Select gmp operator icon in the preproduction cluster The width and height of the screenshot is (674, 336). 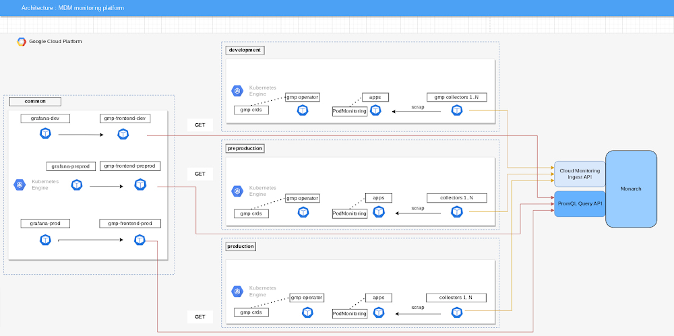pos(303,212)
